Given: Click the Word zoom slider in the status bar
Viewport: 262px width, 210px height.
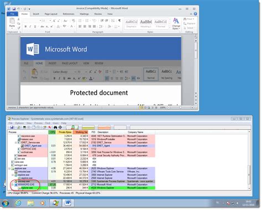Looking at the screenshot, I should point(180,107).
